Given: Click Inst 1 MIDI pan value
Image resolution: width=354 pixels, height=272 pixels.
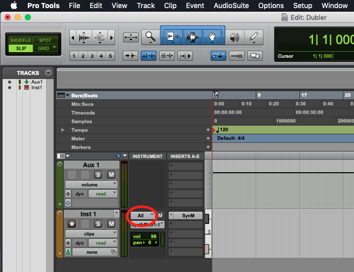Looking at the screenshot, I should pyautogui.click(x=150, y=243).
